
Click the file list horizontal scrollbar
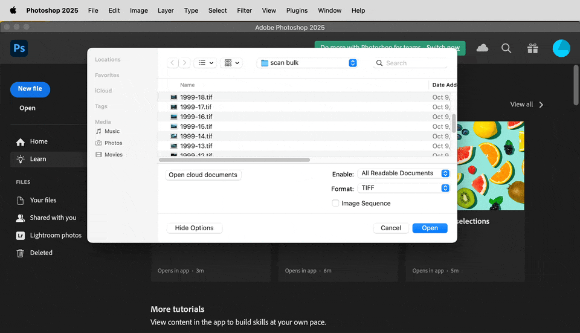234,160
